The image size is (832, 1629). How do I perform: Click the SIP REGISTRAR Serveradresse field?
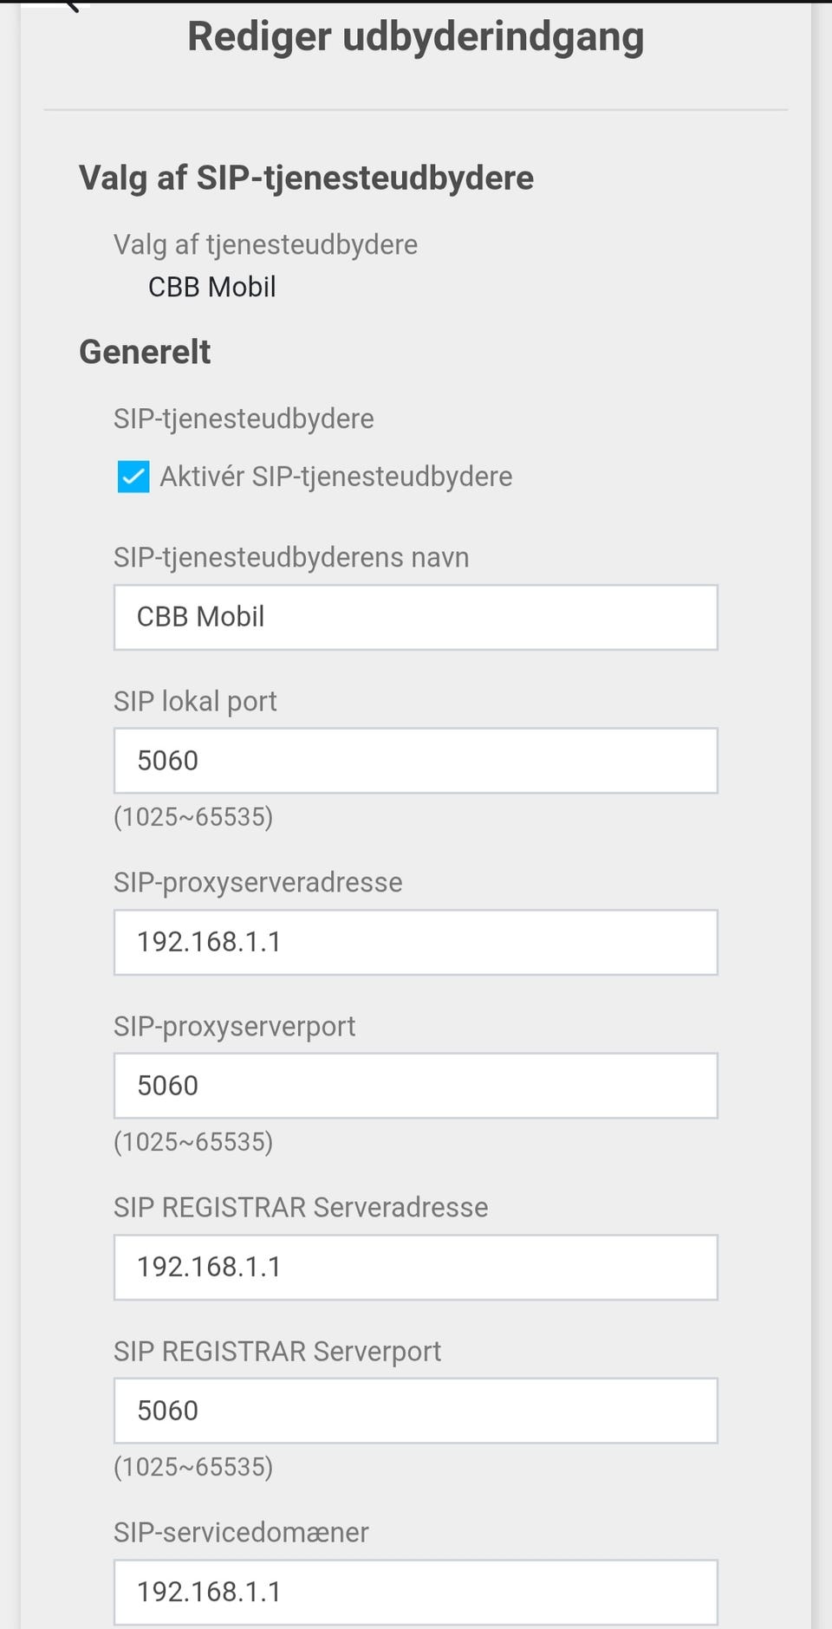point(415,1267)
